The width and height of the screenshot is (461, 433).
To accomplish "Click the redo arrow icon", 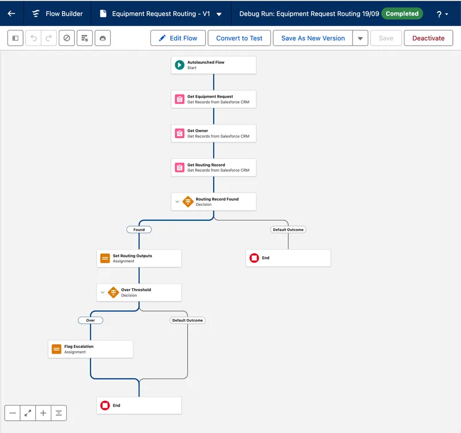I will click(x=49, y=38).
